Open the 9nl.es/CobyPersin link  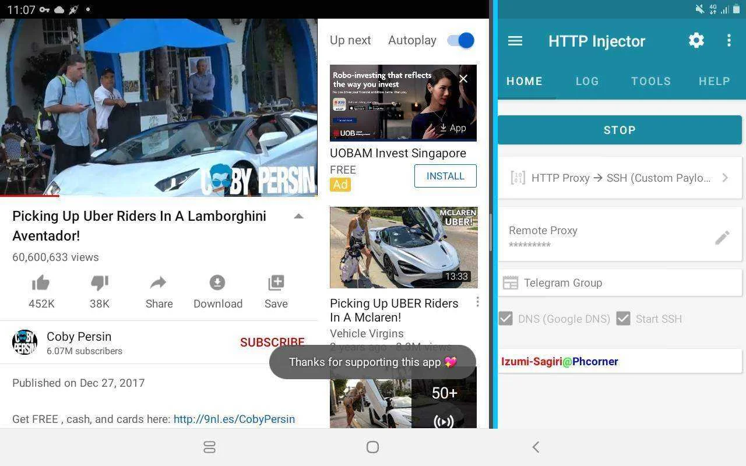(234, 419)
